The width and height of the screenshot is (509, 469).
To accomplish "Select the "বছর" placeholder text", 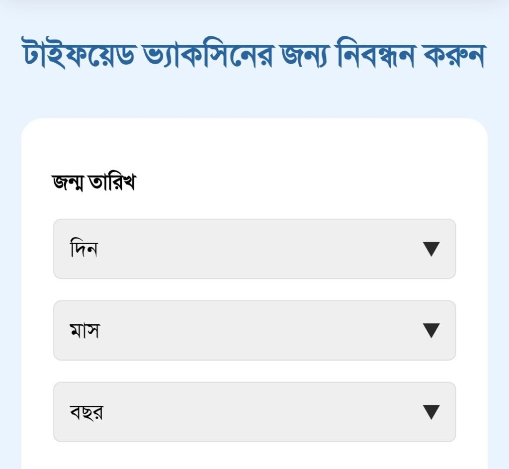I will pos(86,412).
